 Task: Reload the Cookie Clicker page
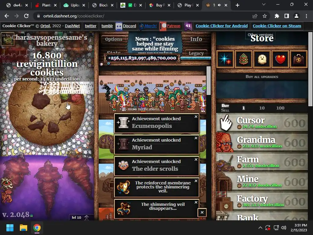[26, 16]
